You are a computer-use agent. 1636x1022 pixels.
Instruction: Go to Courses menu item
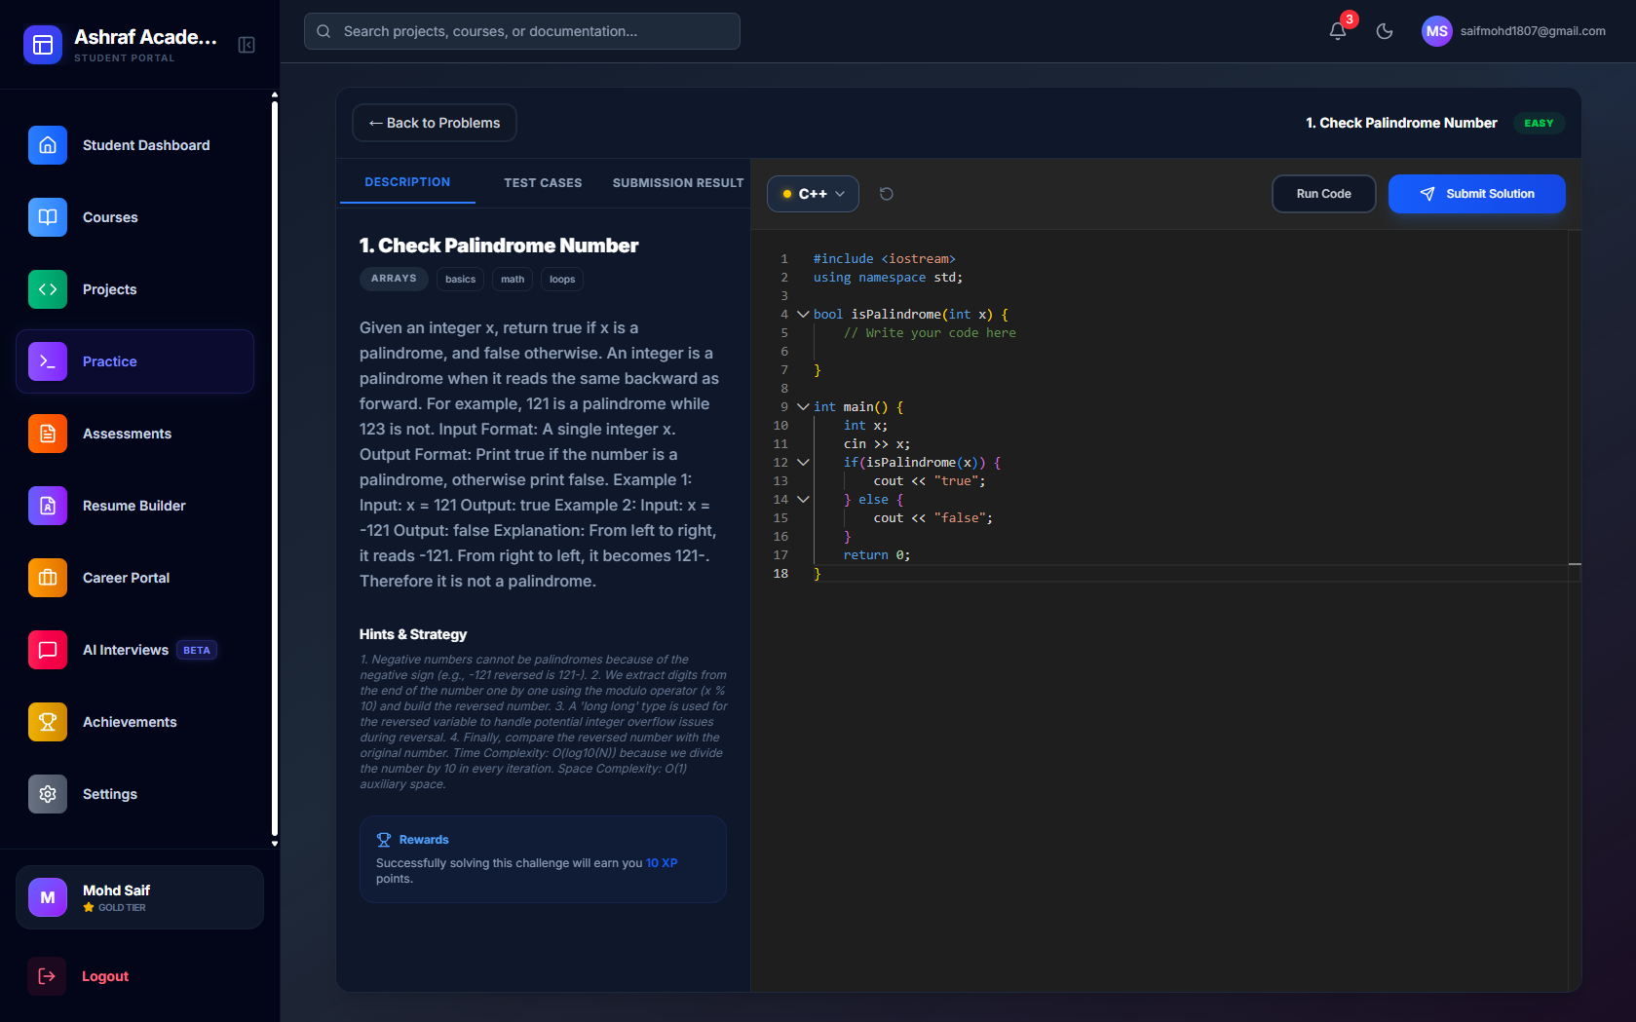134,217
